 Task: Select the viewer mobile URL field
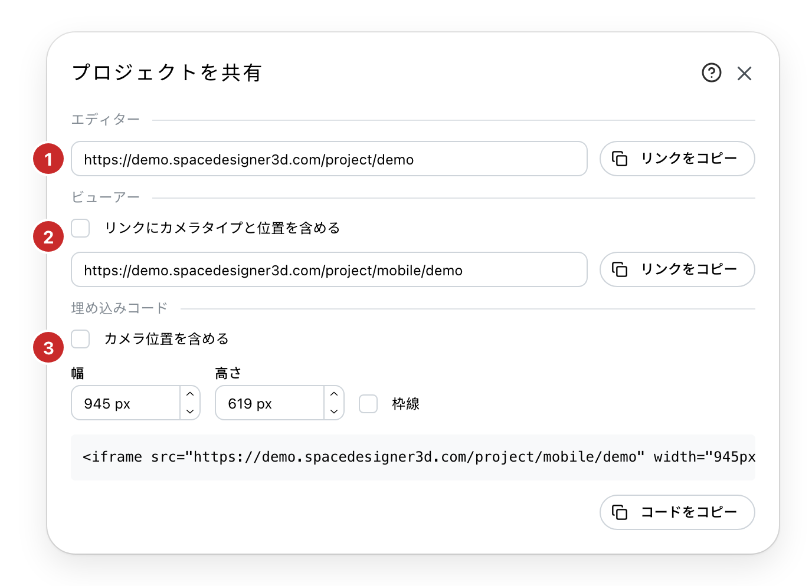[x=329, y=269]
